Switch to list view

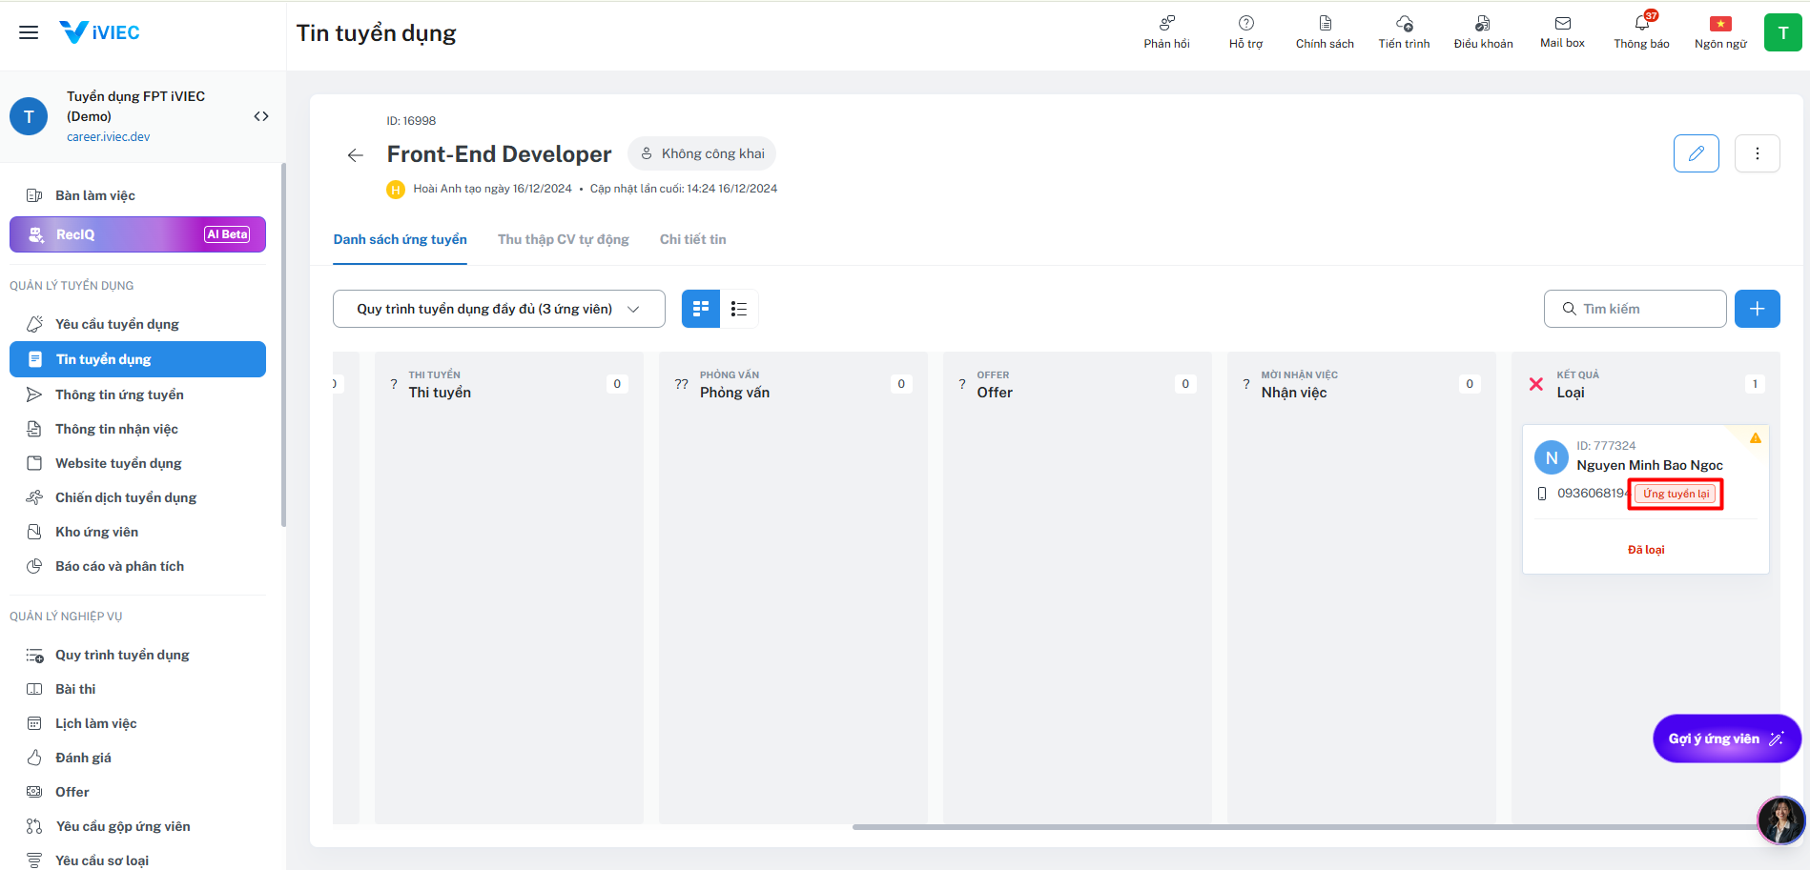(739, 309)
